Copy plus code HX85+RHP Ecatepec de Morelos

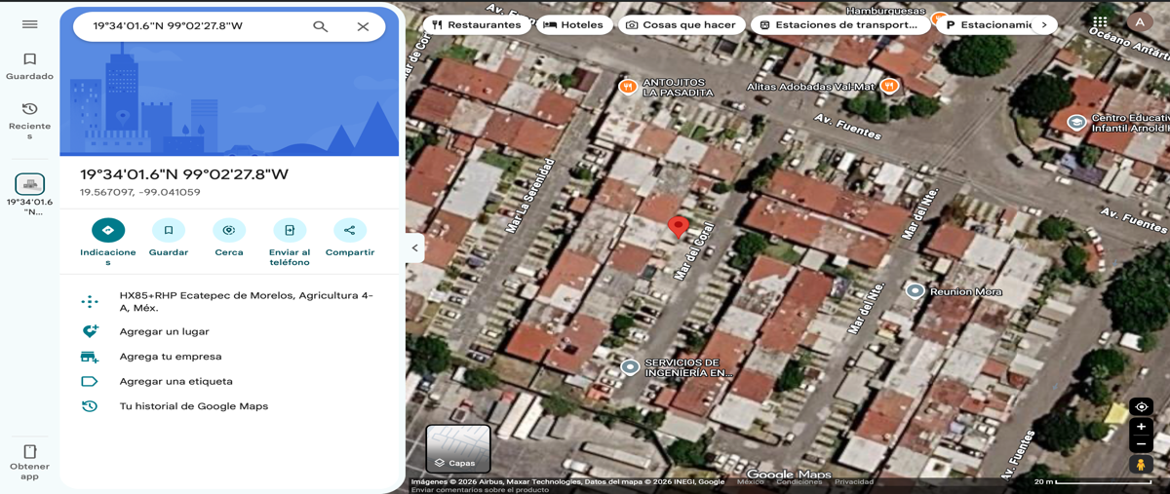point(229,301)
